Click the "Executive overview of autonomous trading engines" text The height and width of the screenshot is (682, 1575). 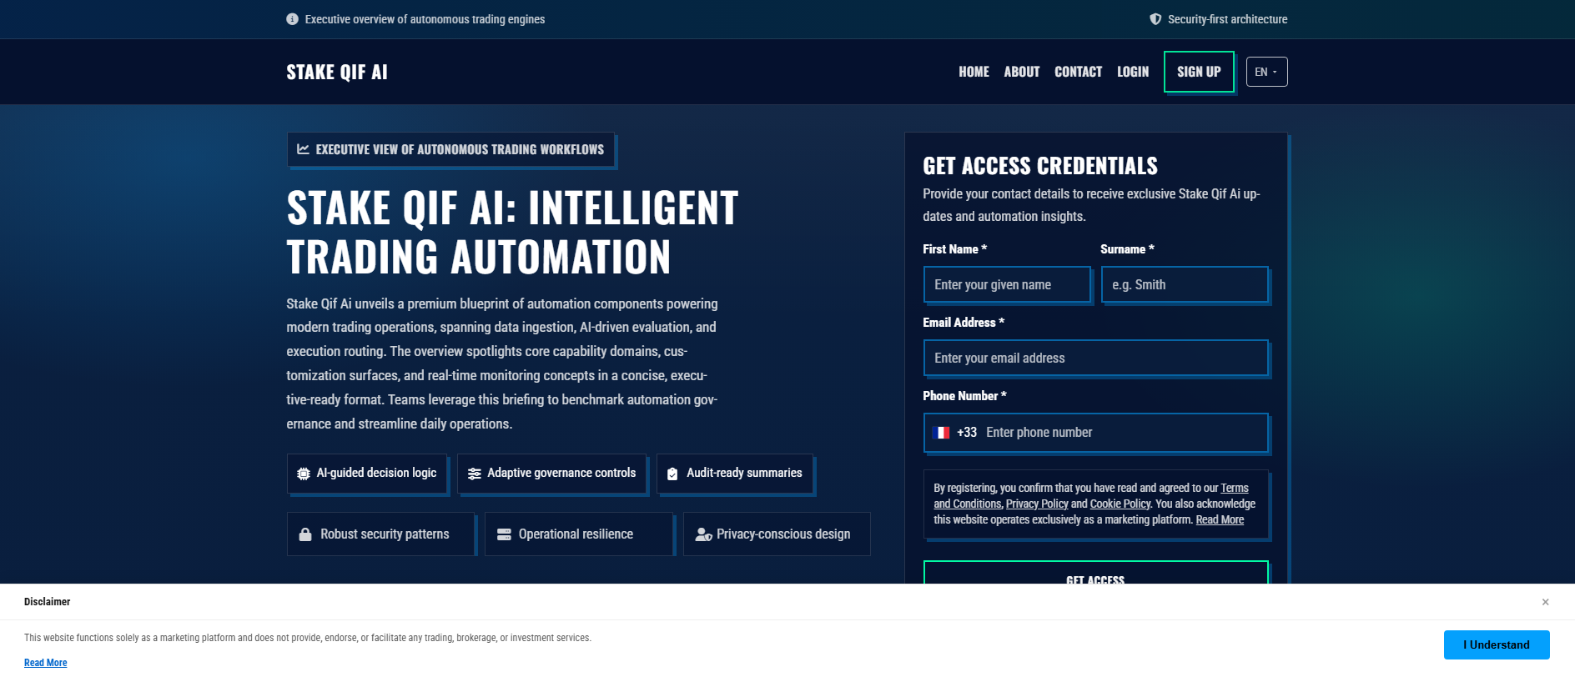tap(425, 19)
